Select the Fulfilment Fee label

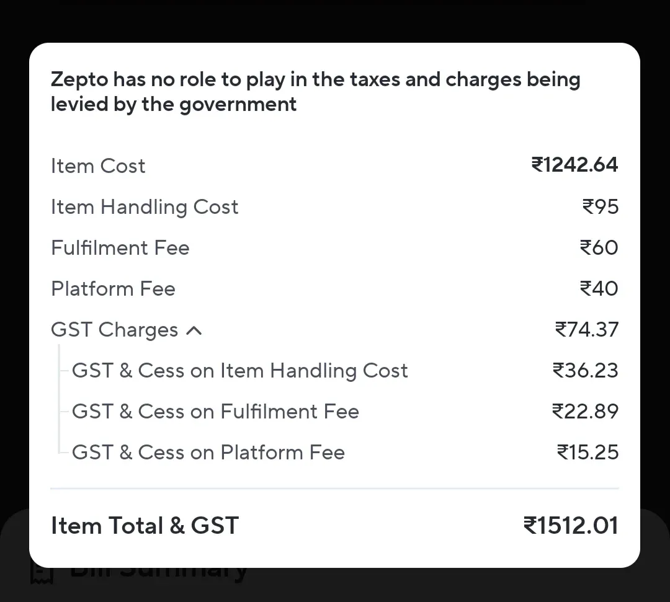coord(120,248)
